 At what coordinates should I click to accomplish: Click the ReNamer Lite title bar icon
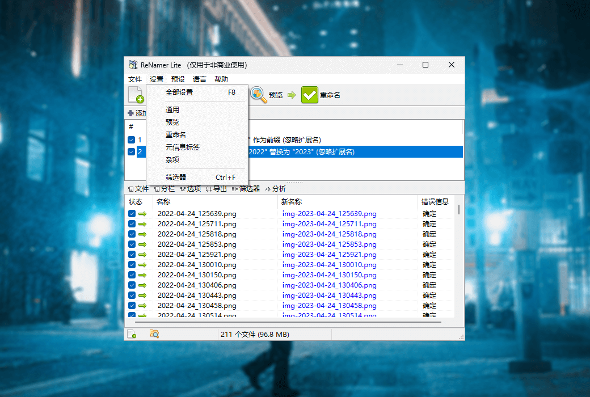133,65
